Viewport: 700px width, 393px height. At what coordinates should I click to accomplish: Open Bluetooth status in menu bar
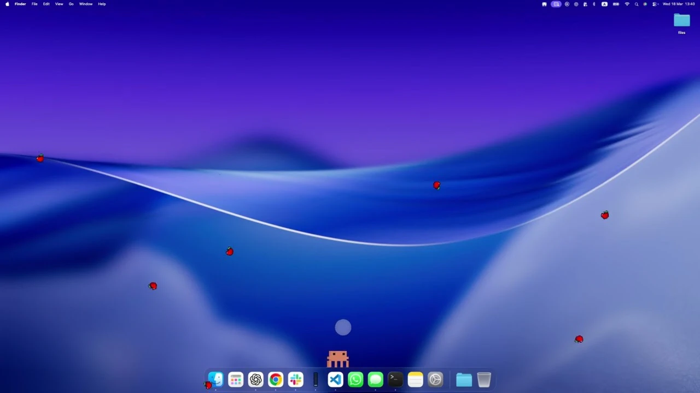click(594, 4)
